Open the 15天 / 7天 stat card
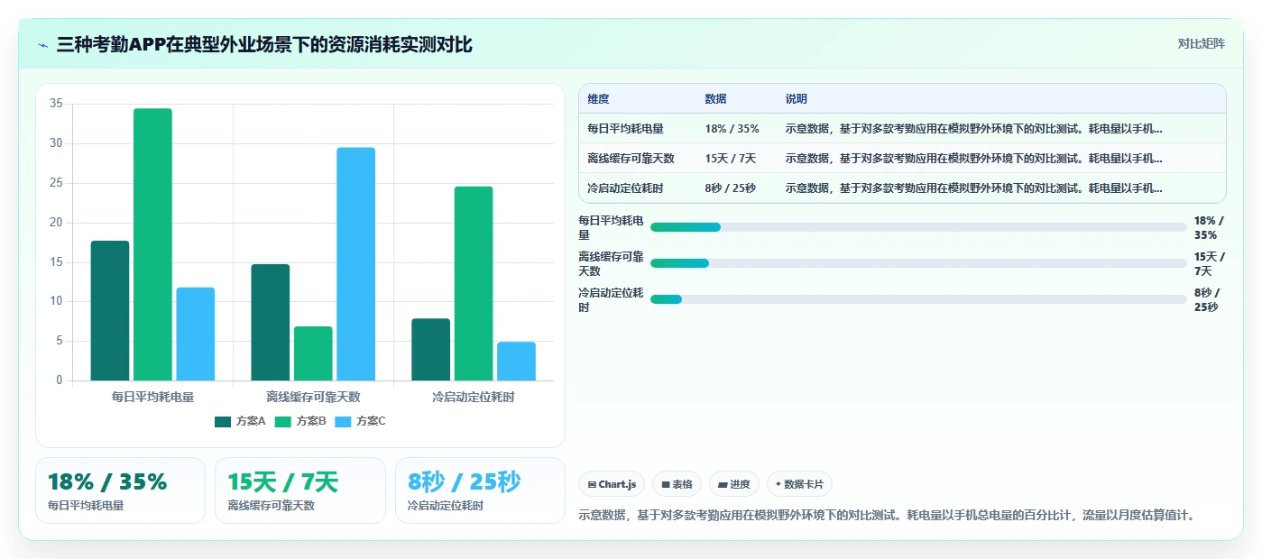Screen dimensions: 1262x559 pyautogui.click(x=300, y=490)
